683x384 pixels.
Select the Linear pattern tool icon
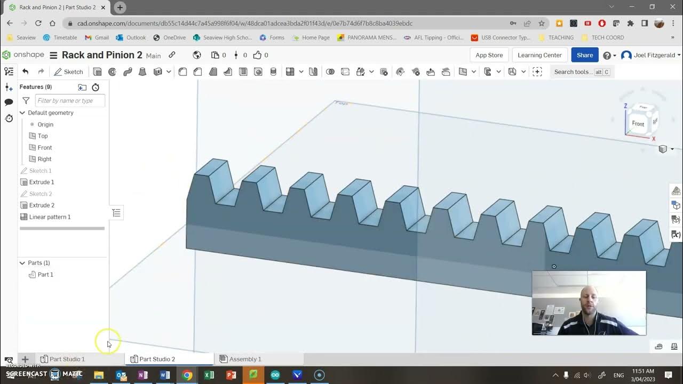[x=290, y=71]
